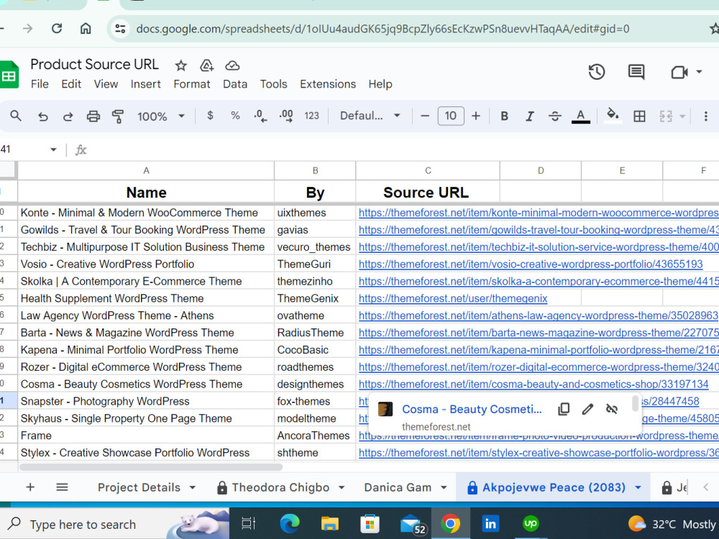The height and width of the screenshot is (539, 719).
Task: Expand the name box dropdown arrow
Action: click(x=53, y=149)
